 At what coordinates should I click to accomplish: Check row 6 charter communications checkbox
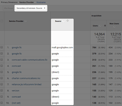pos(2,78)
